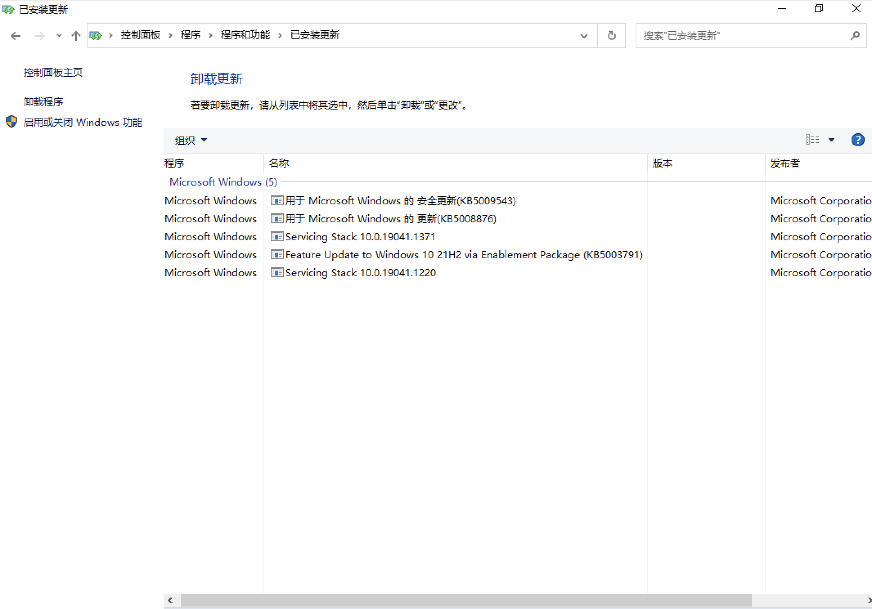Click the 控制面板 breadcrumb item

point(140,35)
